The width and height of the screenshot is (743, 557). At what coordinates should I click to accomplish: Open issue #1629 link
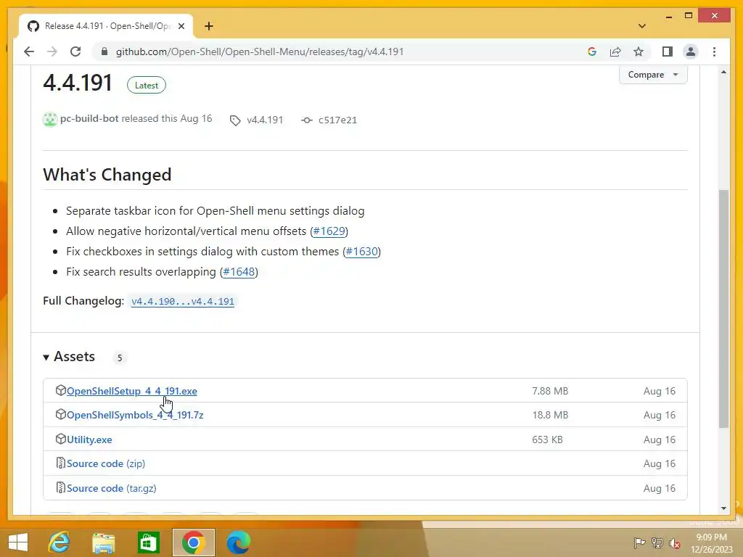(x=329, y=231)
